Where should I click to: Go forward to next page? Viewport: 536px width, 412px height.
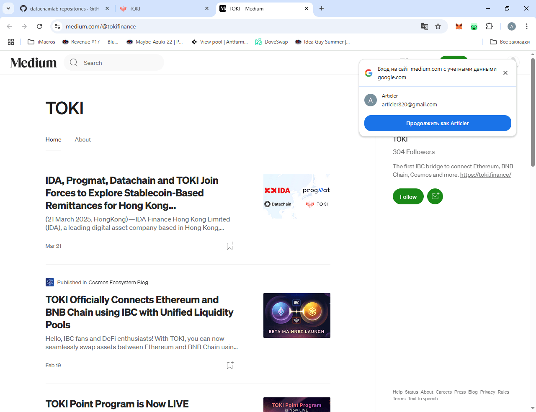click(x=24, y=26)
